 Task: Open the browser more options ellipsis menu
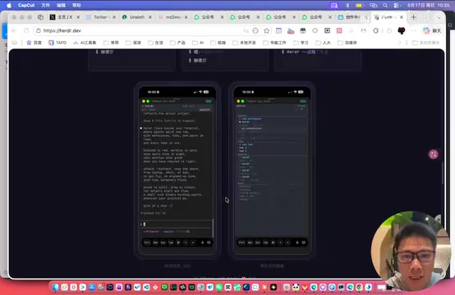point(414,30)
